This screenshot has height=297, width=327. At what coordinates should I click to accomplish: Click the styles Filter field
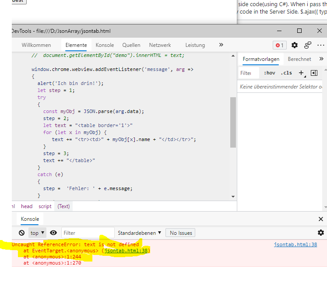click(x=249, y=73)
